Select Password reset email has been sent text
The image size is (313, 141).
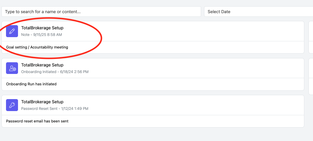pyautogui.click(x=37, y=121)
